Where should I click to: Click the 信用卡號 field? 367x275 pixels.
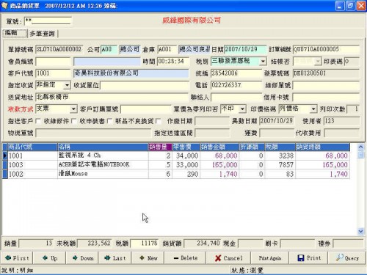click(326, 97)
